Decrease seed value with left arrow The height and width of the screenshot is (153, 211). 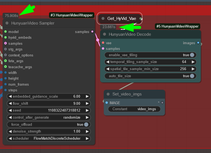(x=10, y=110)
